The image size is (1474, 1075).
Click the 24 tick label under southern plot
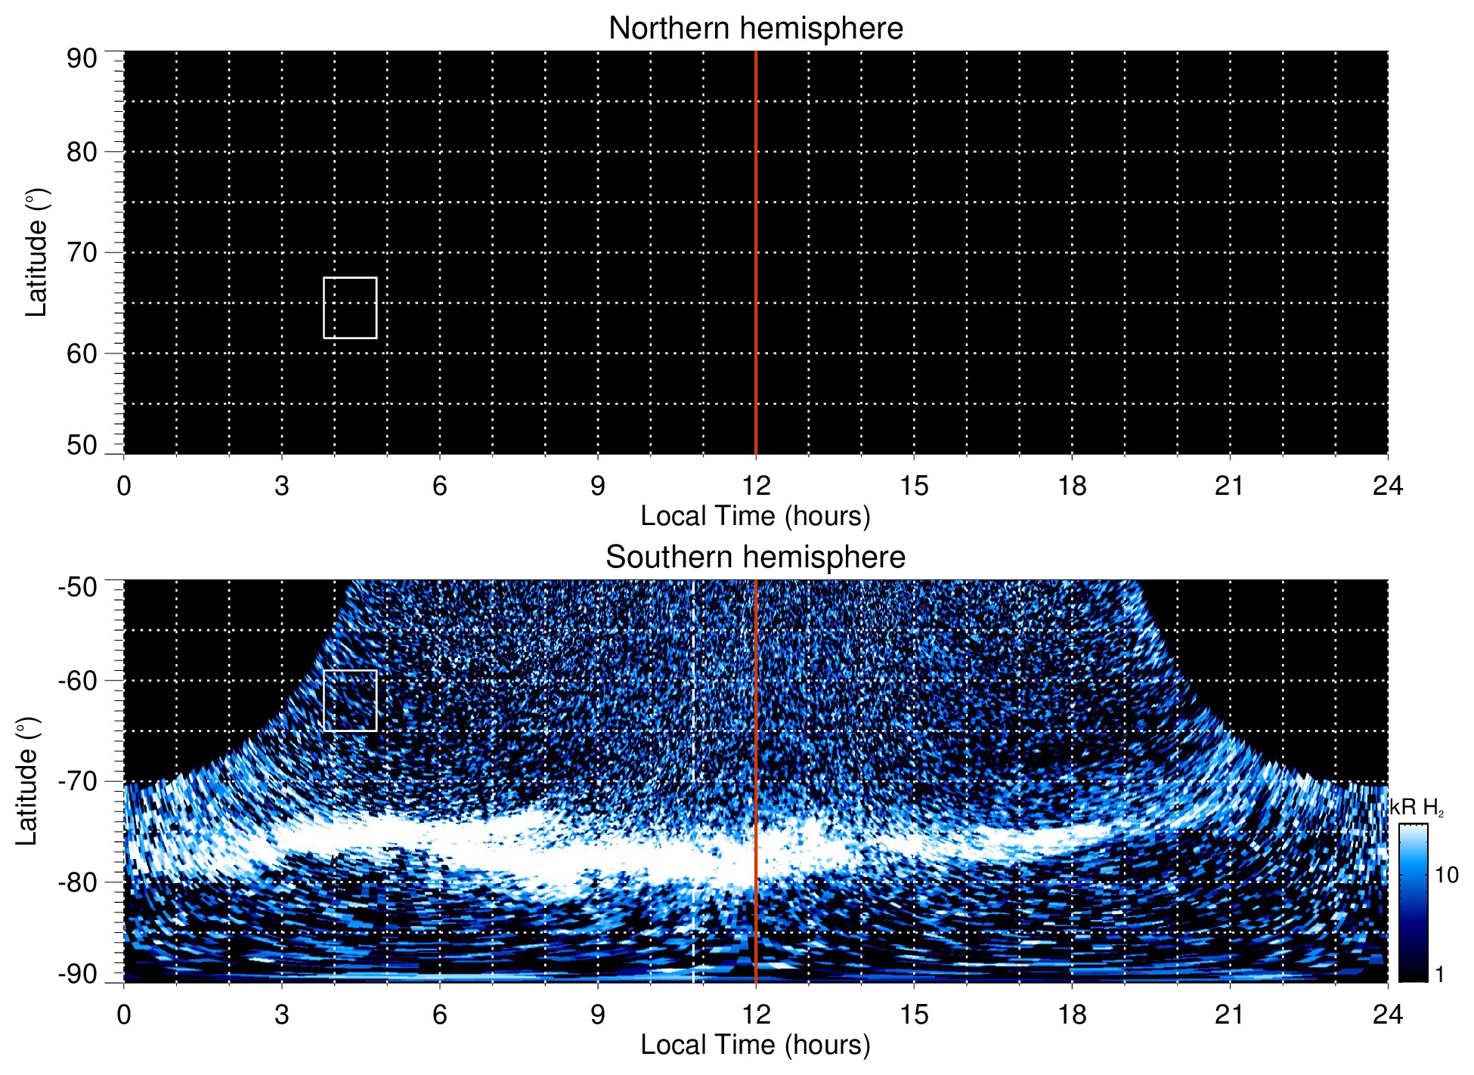(1387, 1015)
